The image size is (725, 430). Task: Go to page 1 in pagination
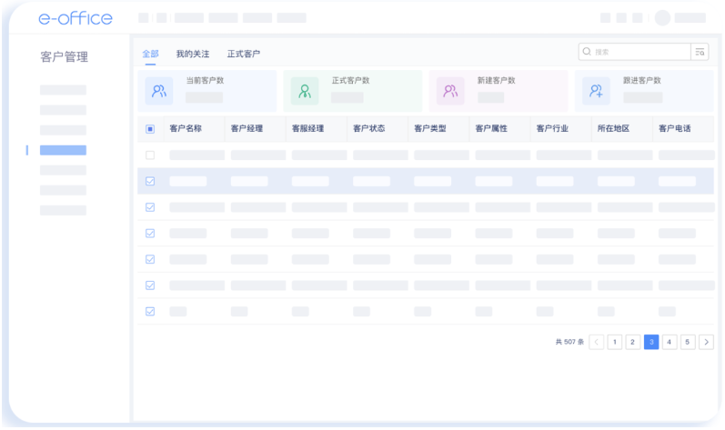(x=615, y=342)
